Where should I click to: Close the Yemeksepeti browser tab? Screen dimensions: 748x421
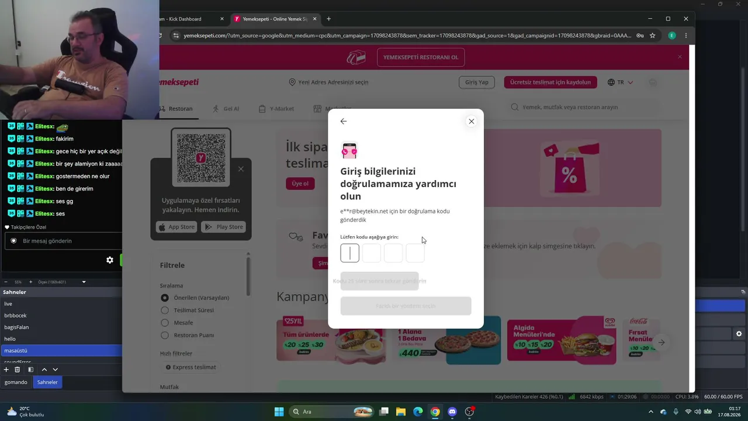tap(314, 19)
